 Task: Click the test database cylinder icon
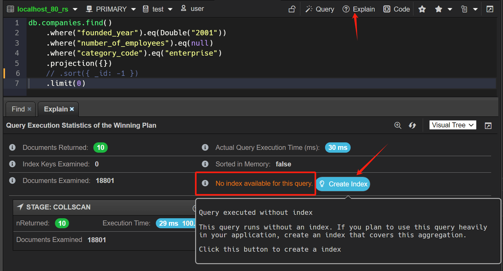(145, 9)
